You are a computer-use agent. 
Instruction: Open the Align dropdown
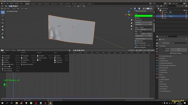[146, 32]
